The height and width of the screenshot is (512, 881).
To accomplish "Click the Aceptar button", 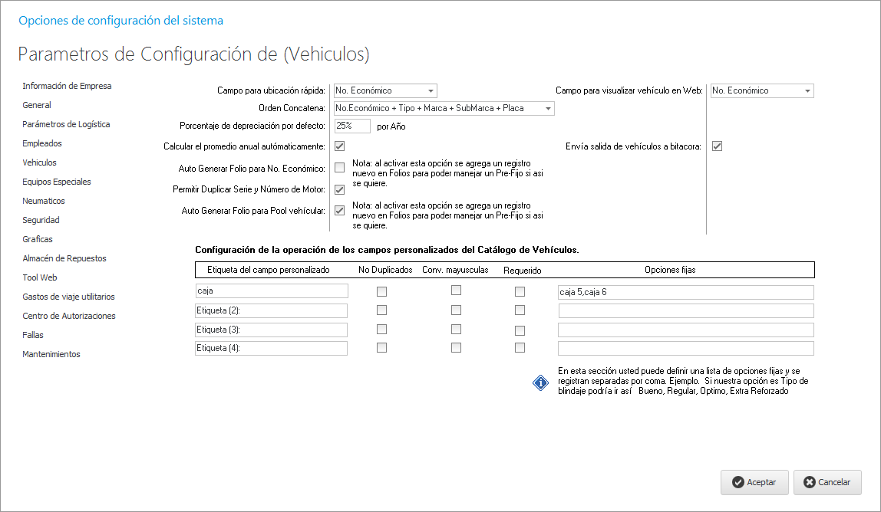I will 754,482.
